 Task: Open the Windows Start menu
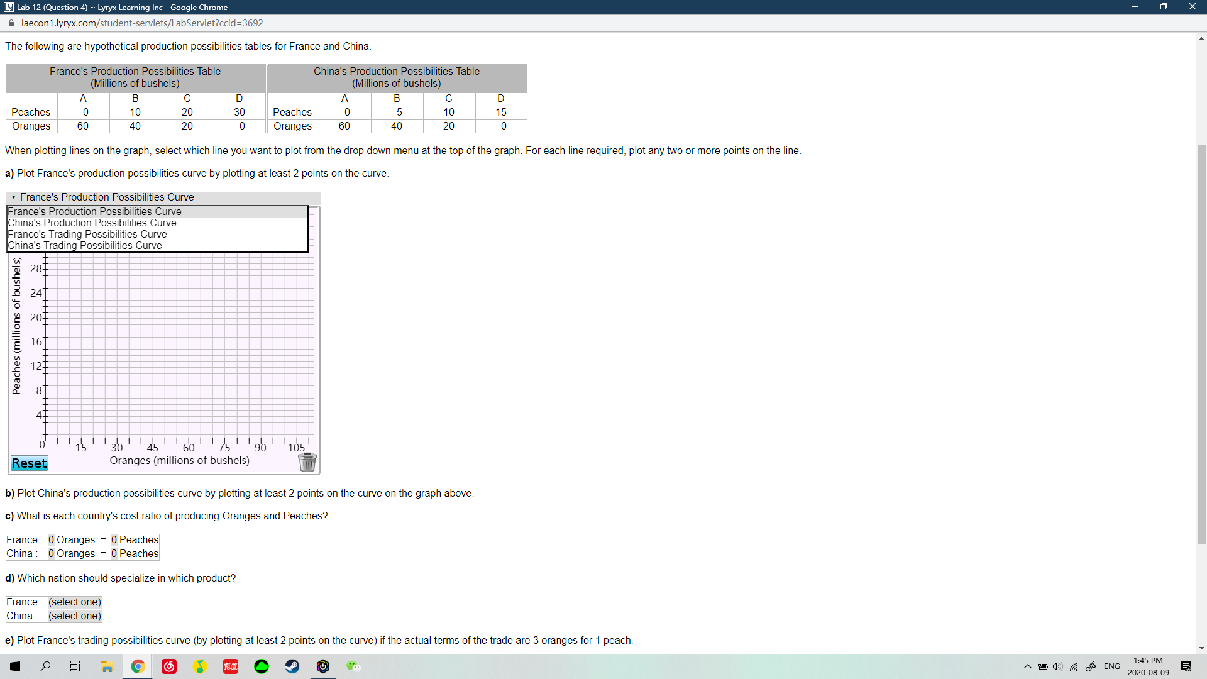[15, 666]
